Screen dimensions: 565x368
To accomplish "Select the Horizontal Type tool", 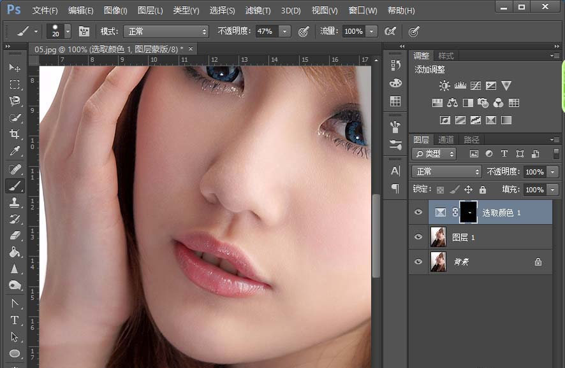I will click(15, 320).
